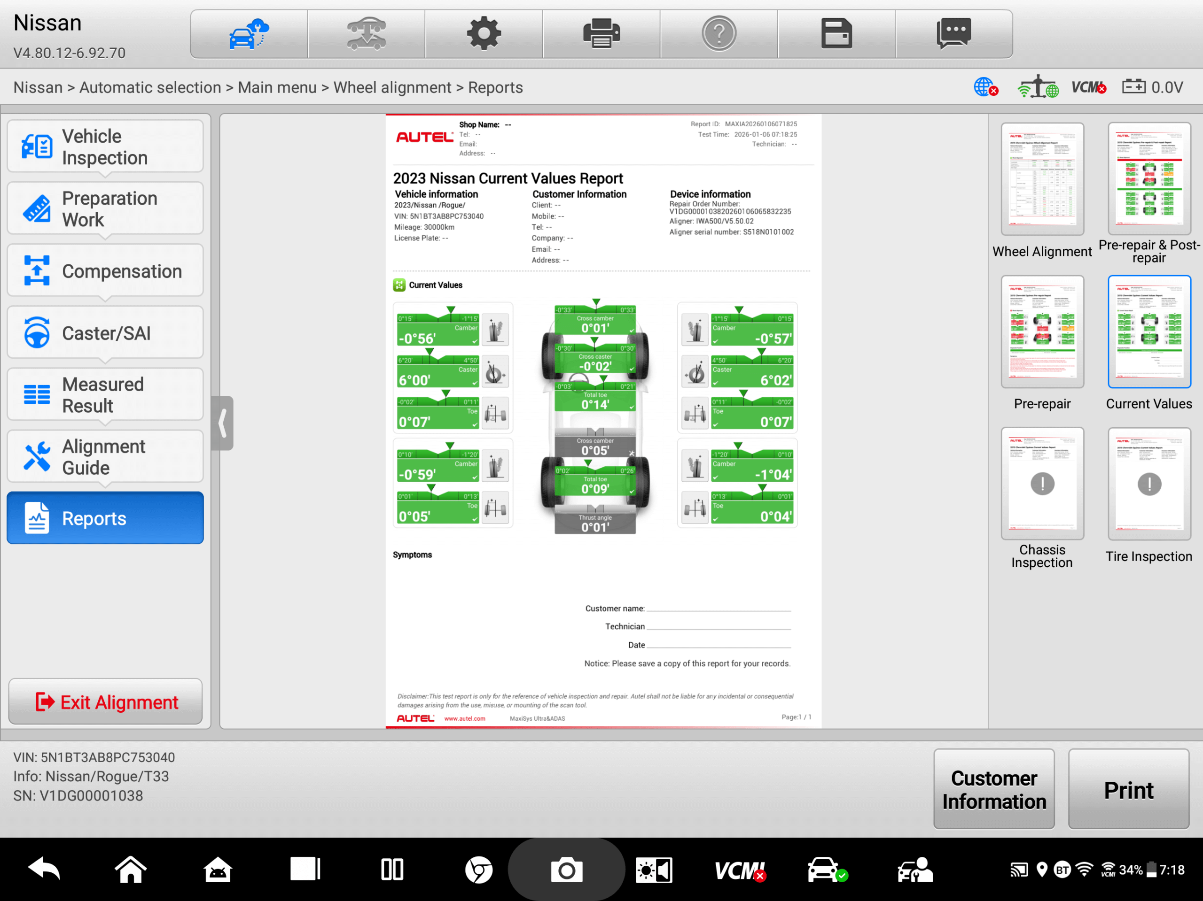1203x901 pixels.
Task: Go back with the back arrow
Action: pyautogui.click(x=44, y=870)
